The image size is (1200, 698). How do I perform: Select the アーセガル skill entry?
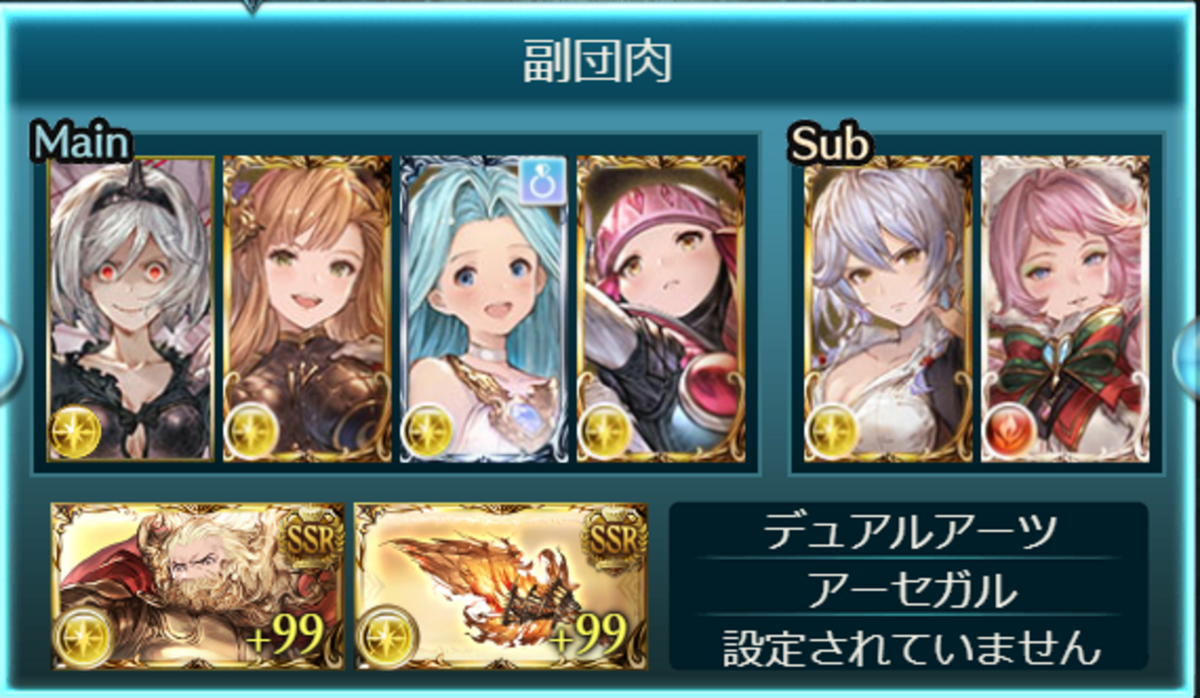908,587
